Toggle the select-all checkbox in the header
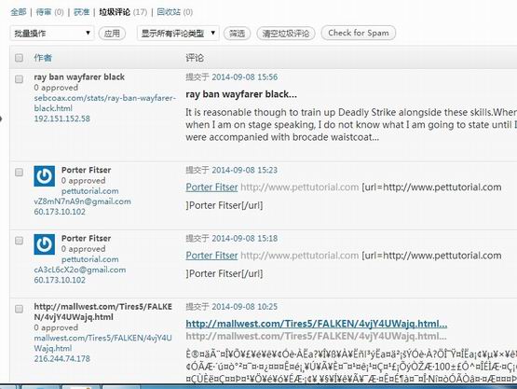The width and height of the screenshot is (517, 389). (20, 58)
